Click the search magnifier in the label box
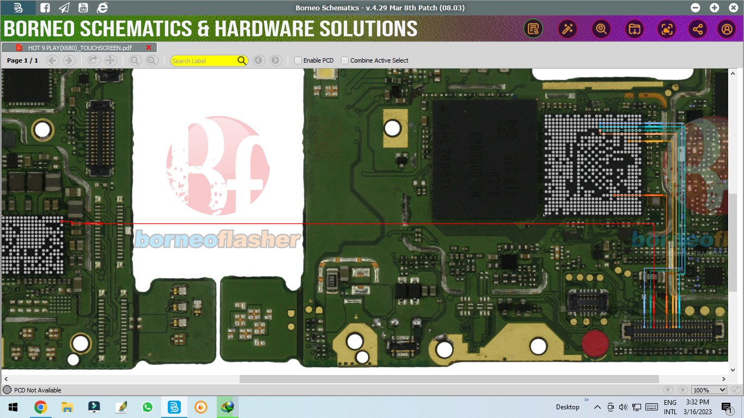Viewport: 744px width, 418px height. [242, 60]
